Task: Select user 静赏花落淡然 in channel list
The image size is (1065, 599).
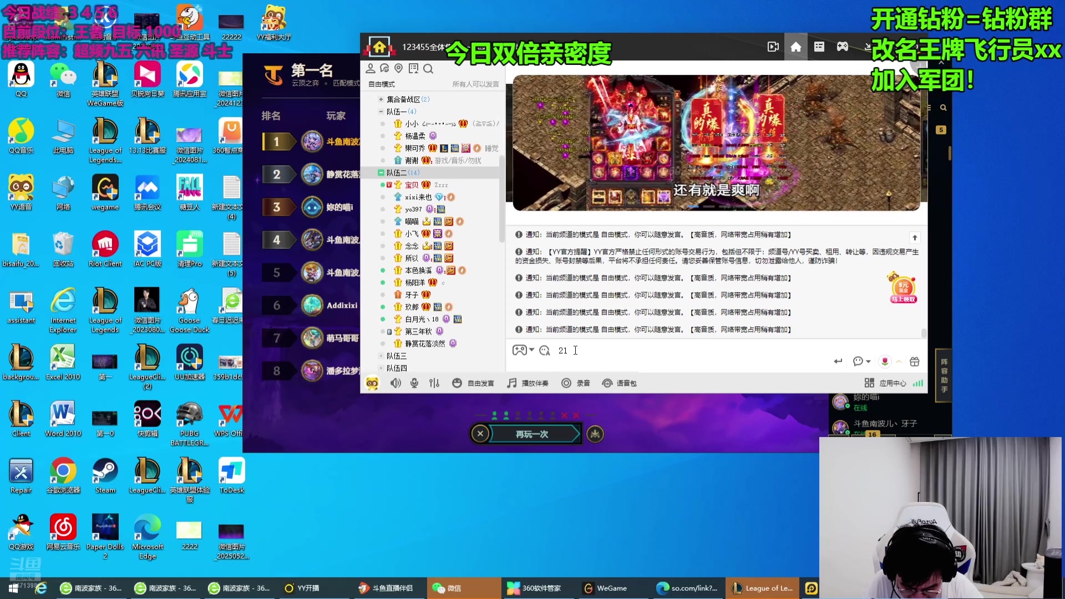Action: tap(425, 343)
